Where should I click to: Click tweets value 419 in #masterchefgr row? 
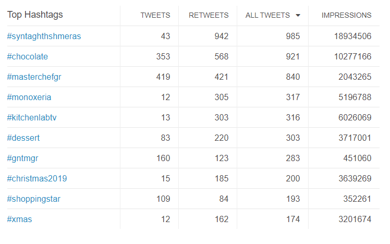point(163,77)
